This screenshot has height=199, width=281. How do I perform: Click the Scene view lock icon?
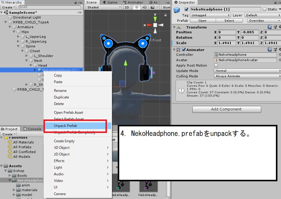coord(165,15)
